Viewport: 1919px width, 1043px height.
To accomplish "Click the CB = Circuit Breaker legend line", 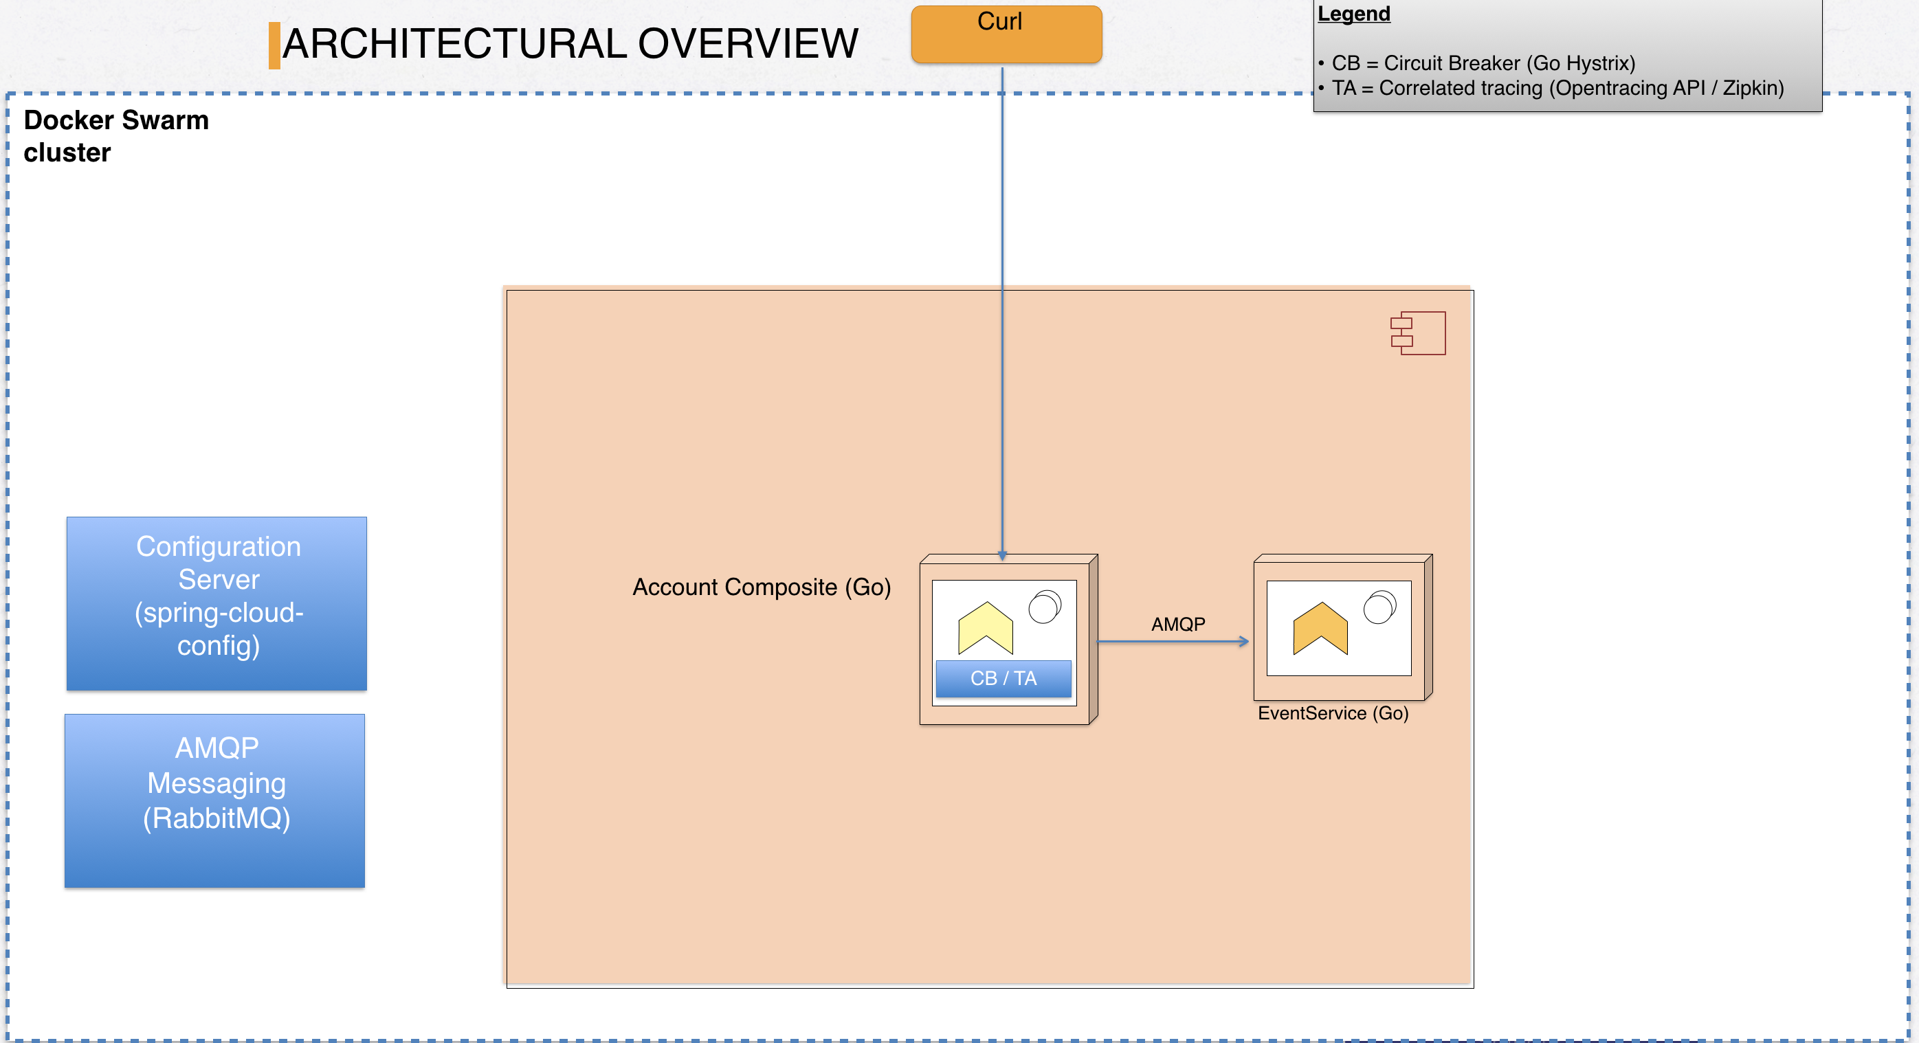I will click(x=1476, y=63).
